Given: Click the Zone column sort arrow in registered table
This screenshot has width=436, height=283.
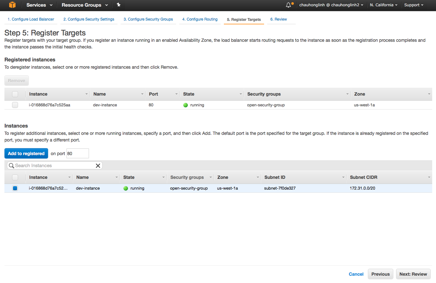Looking at the screenshot, I should (x=429, y=94).
